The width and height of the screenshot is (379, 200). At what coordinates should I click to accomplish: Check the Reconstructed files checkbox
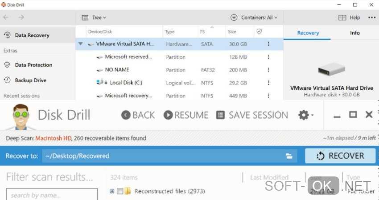(119, 192)
